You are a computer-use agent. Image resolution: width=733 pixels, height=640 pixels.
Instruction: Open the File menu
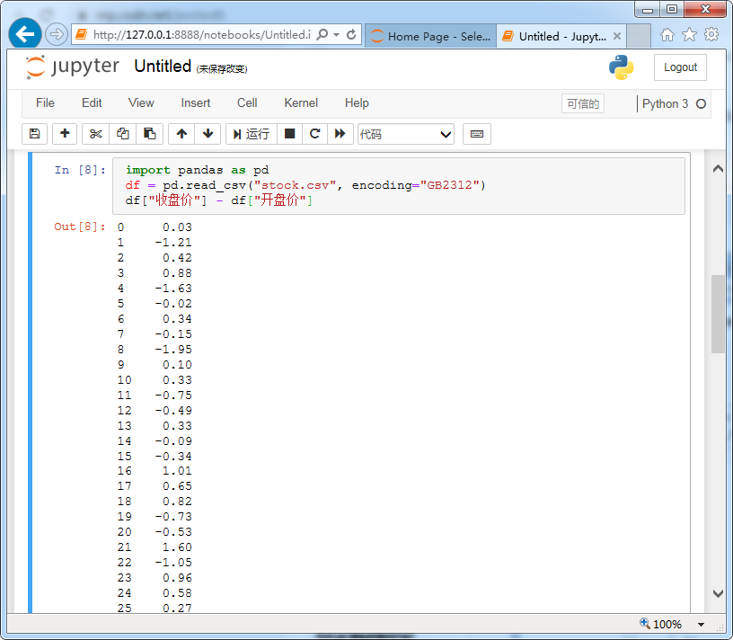click(x=45, y=103)
